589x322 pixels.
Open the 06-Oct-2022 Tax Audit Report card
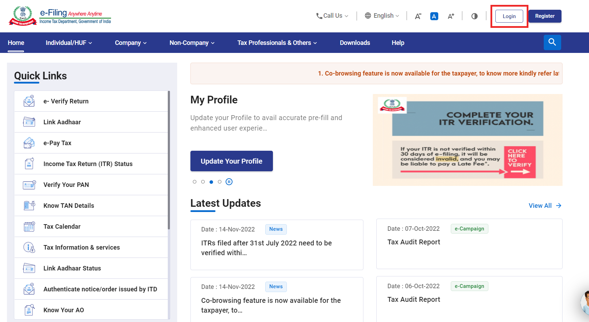click(469, 299)
